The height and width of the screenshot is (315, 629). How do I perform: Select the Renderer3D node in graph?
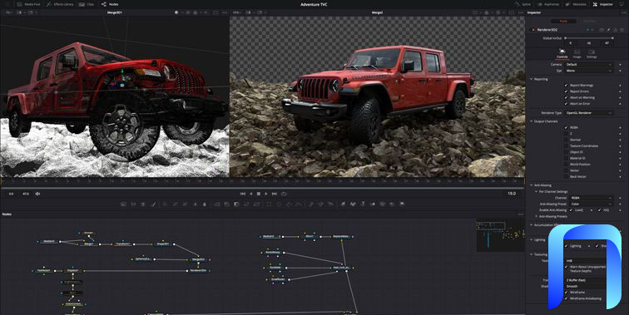tap(198, 270)
